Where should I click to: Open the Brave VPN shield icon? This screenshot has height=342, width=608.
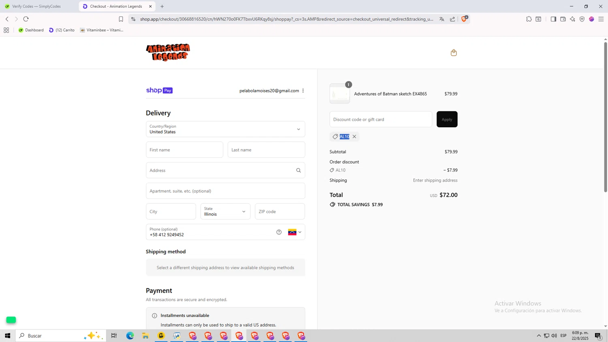pyautogui.click(x=582, y=19)
